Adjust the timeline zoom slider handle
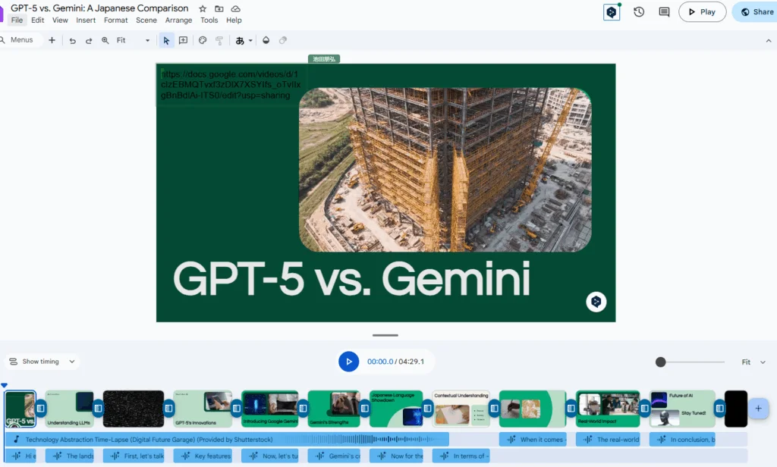Screen dimensions: 777x467 (x=661, y=362)
